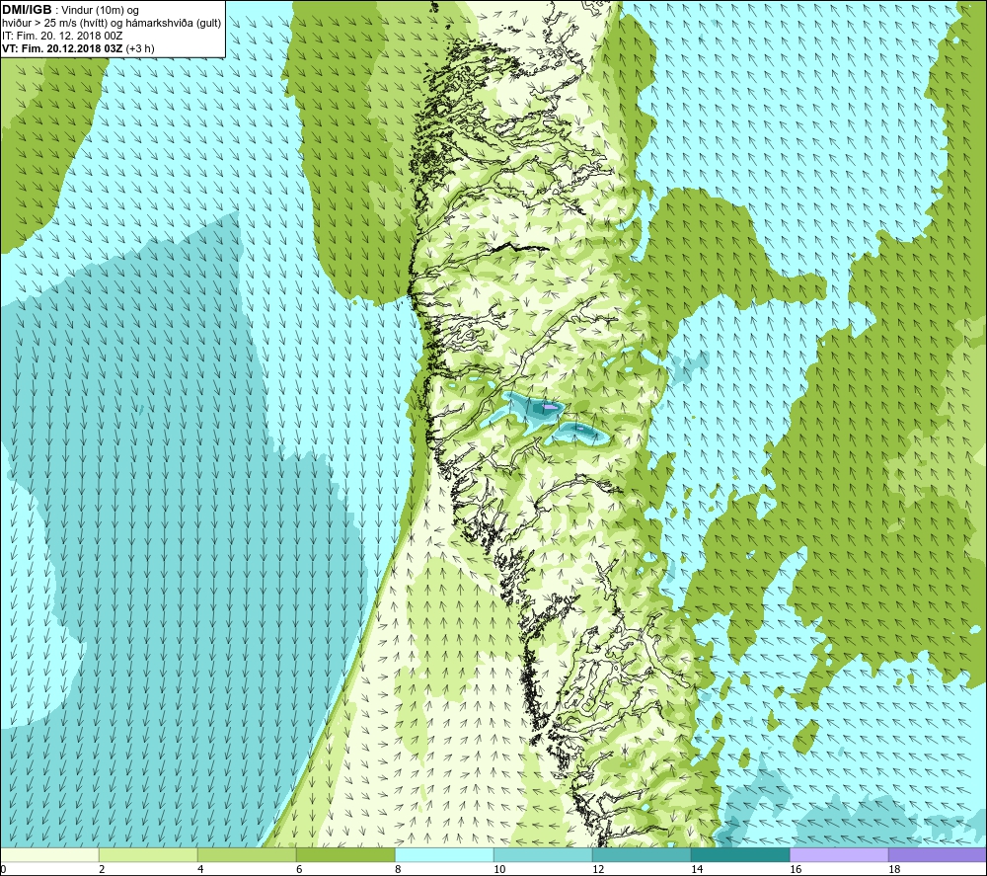
Task: Click the pale yellow 0–2 m/s scale swatch
Action: 49,854
